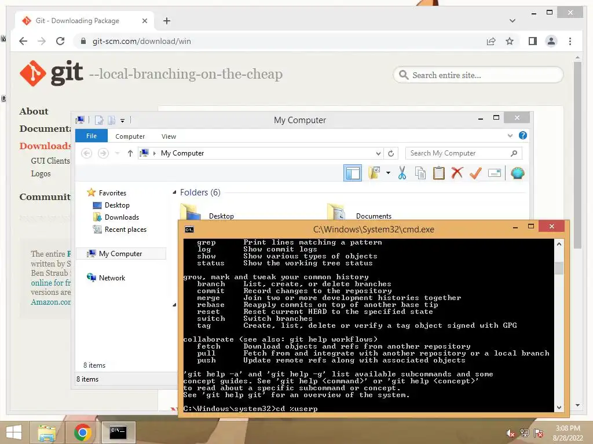Click the git logo in the page header
This screenshot has height=444, width=593.
[x=52, y=73]
